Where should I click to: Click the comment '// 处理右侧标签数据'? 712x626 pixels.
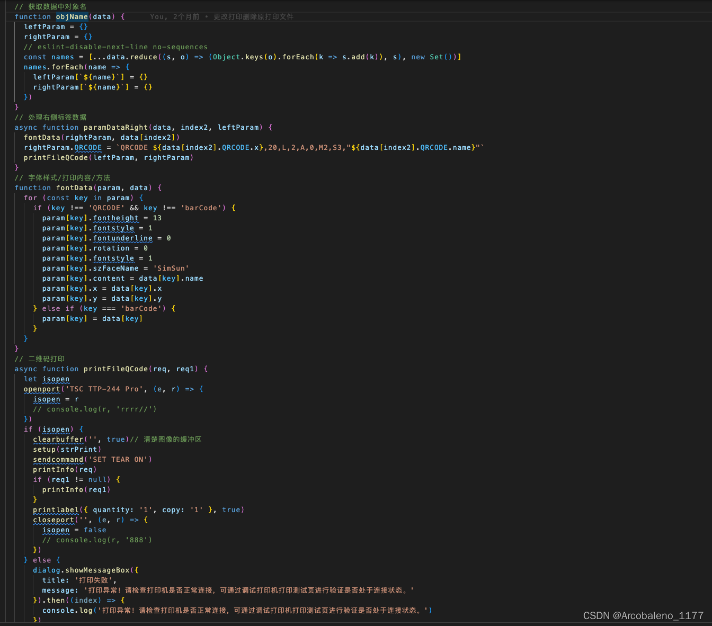coord(50,117)
